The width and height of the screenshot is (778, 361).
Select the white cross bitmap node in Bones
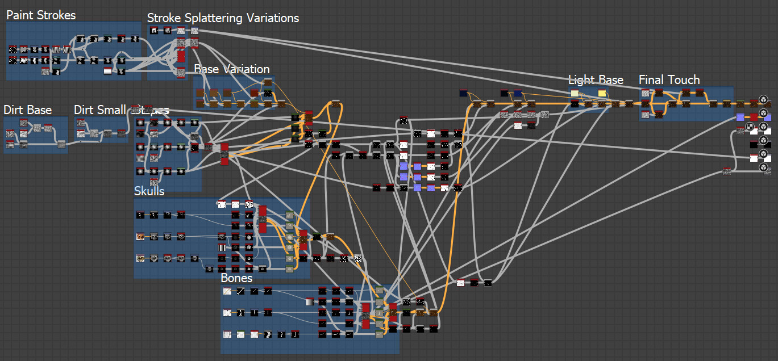(227, 313)
